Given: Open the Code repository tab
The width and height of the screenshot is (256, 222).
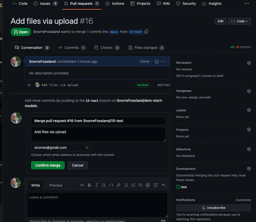Looking at the screenshot, I should coord(20,4).
